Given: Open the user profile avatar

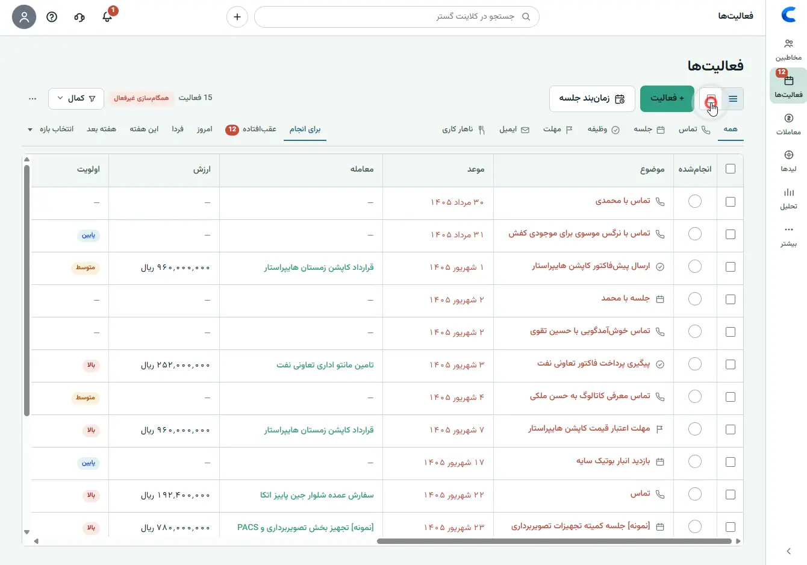Looking at the screenshot, I should [x=24, y=17].
